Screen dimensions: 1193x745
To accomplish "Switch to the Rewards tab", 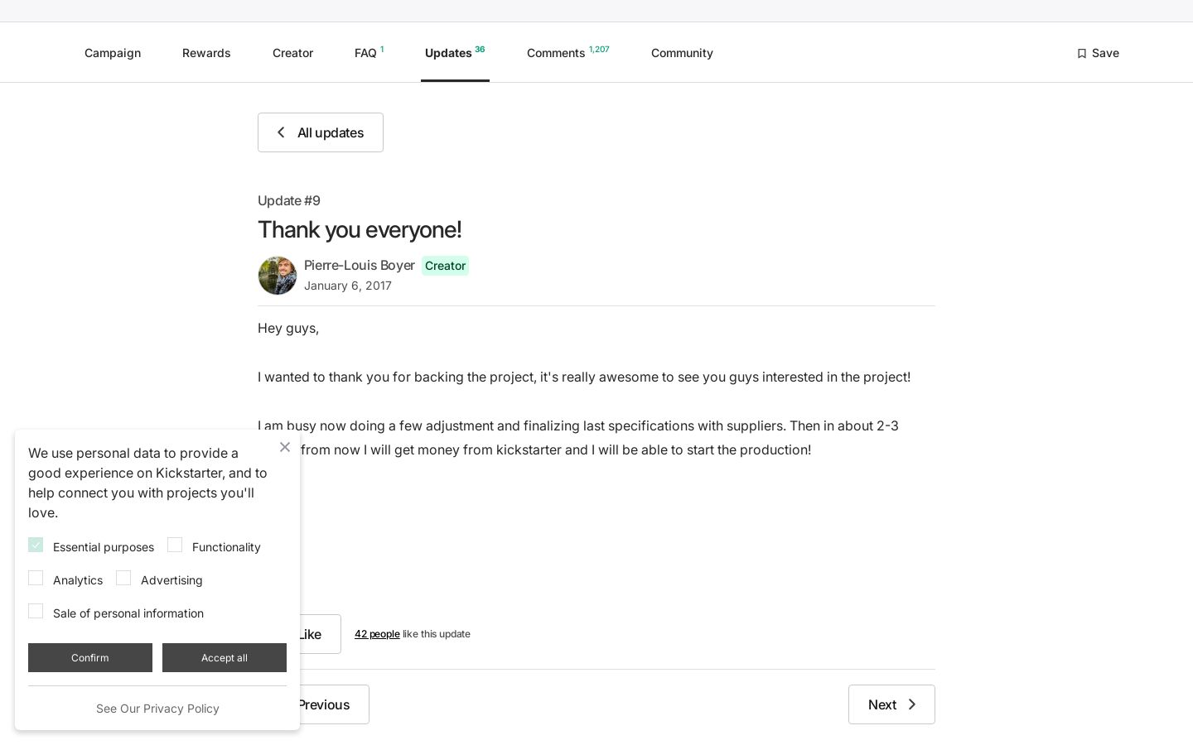I will click(206, 53).
